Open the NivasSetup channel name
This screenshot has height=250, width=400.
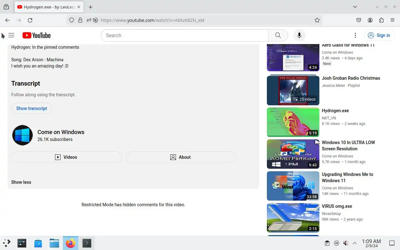coord(331,214)
